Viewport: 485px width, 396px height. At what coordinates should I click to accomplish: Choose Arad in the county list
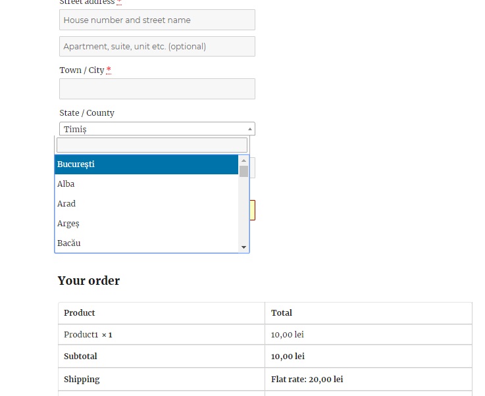(x=146, y=204)
